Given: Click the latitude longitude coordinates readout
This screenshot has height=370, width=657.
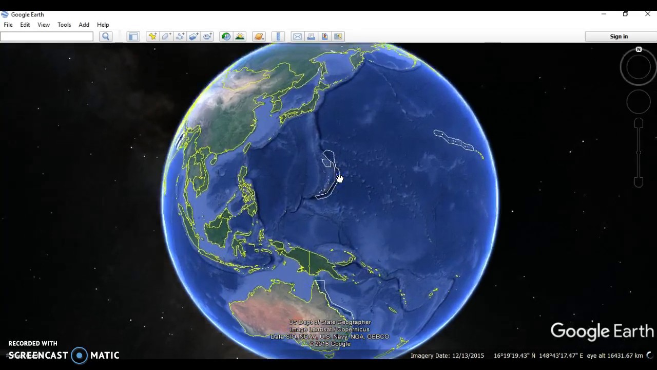Looking at the screenshot, I should 538,356.
